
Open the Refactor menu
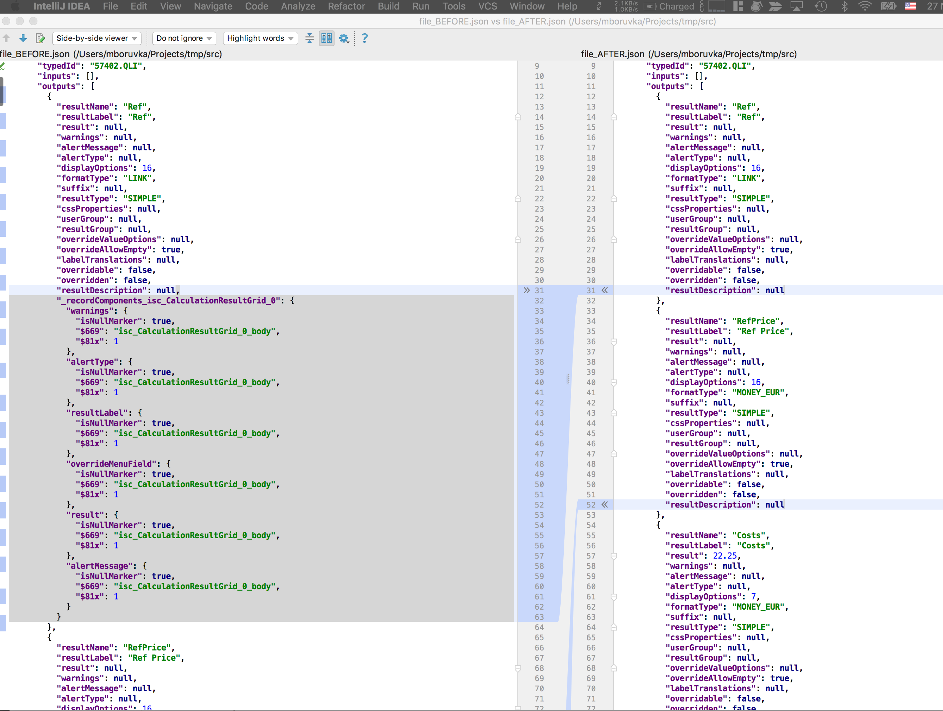tap(346, 6)
